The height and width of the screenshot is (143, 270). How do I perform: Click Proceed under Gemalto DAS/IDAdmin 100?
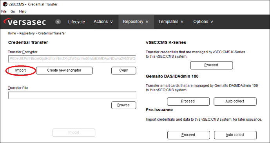click(188, 101)
